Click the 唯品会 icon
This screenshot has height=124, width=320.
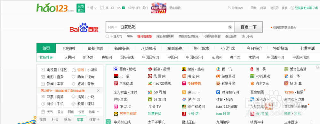pos(116,107)
